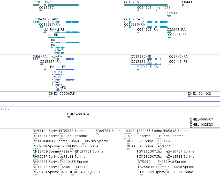The image size is (220, 176).
Task: Click the koi-RD transcript label
Action: 53,35
